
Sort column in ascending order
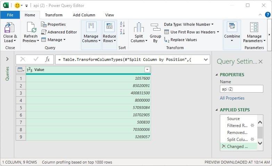122,24
